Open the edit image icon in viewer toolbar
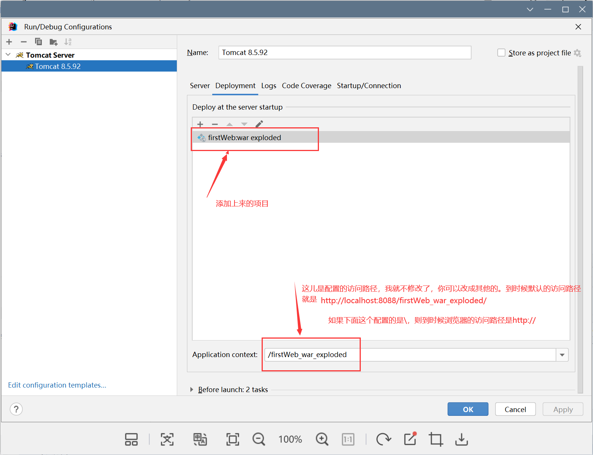 [x=410, y=439]
